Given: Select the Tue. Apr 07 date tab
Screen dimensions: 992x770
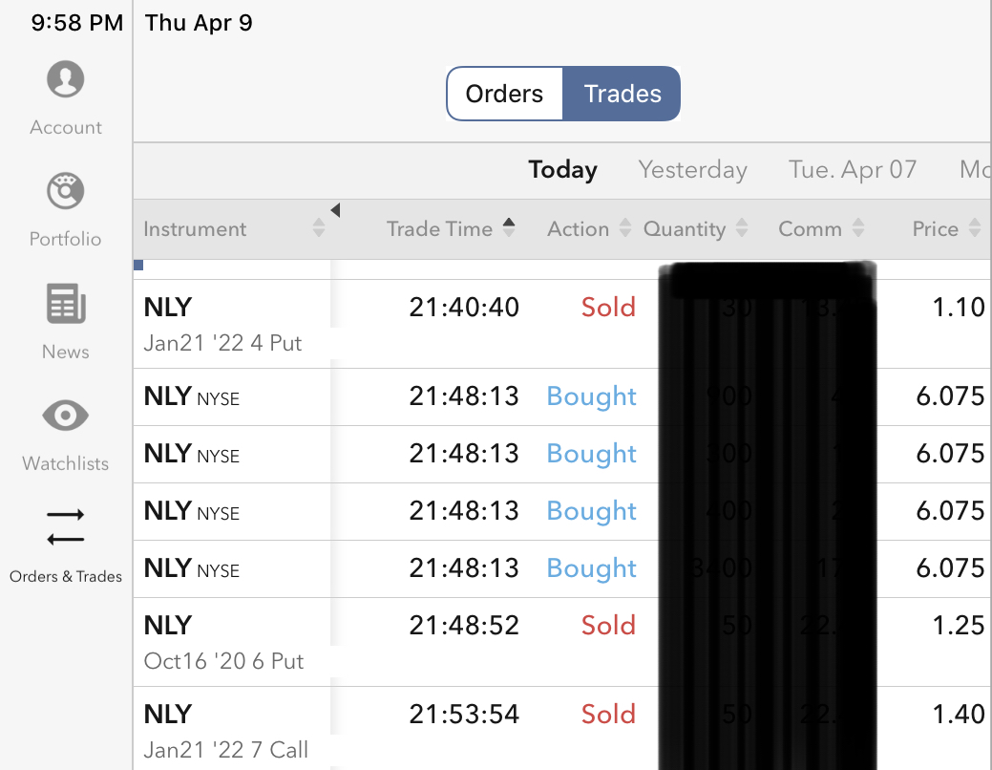Looking at the screenshot, I should click(853, 170).
